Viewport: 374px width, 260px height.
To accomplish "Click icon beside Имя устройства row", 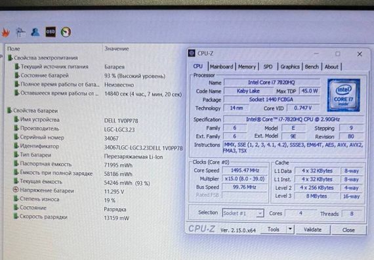I will (x=16, y=119).
